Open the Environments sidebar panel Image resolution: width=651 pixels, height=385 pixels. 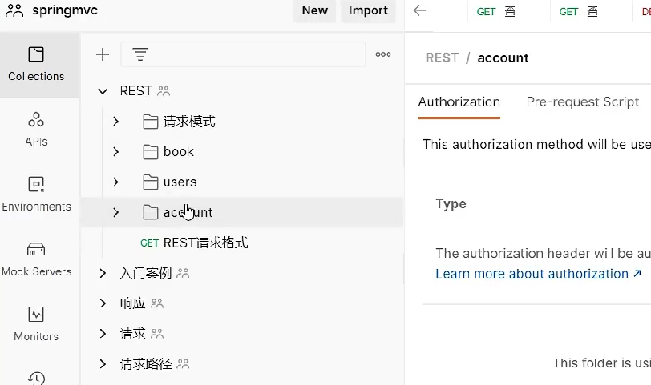36,194
